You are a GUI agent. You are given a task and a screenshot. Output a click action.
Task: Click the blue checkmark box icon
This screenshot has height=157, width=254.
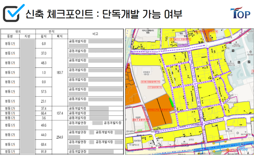[14, 13]
